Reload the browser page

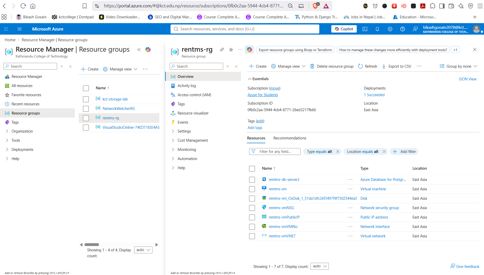tap(23, 6)
